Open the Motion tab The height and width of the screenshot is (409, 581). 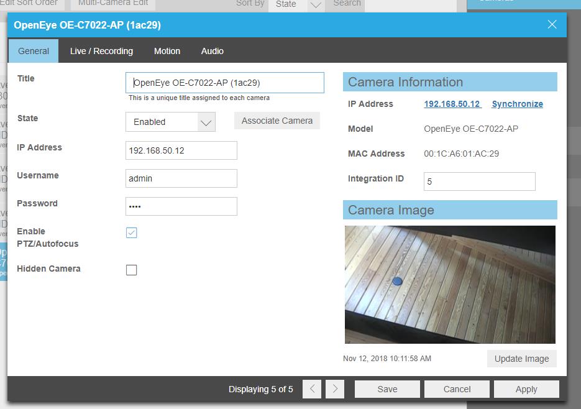(167, 51)
